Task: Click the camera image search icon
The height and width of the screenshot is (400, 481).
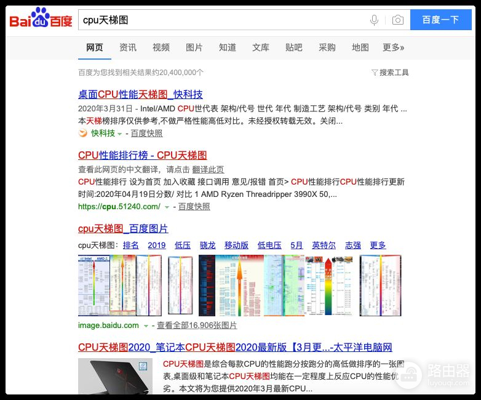Action: [398, 20]
